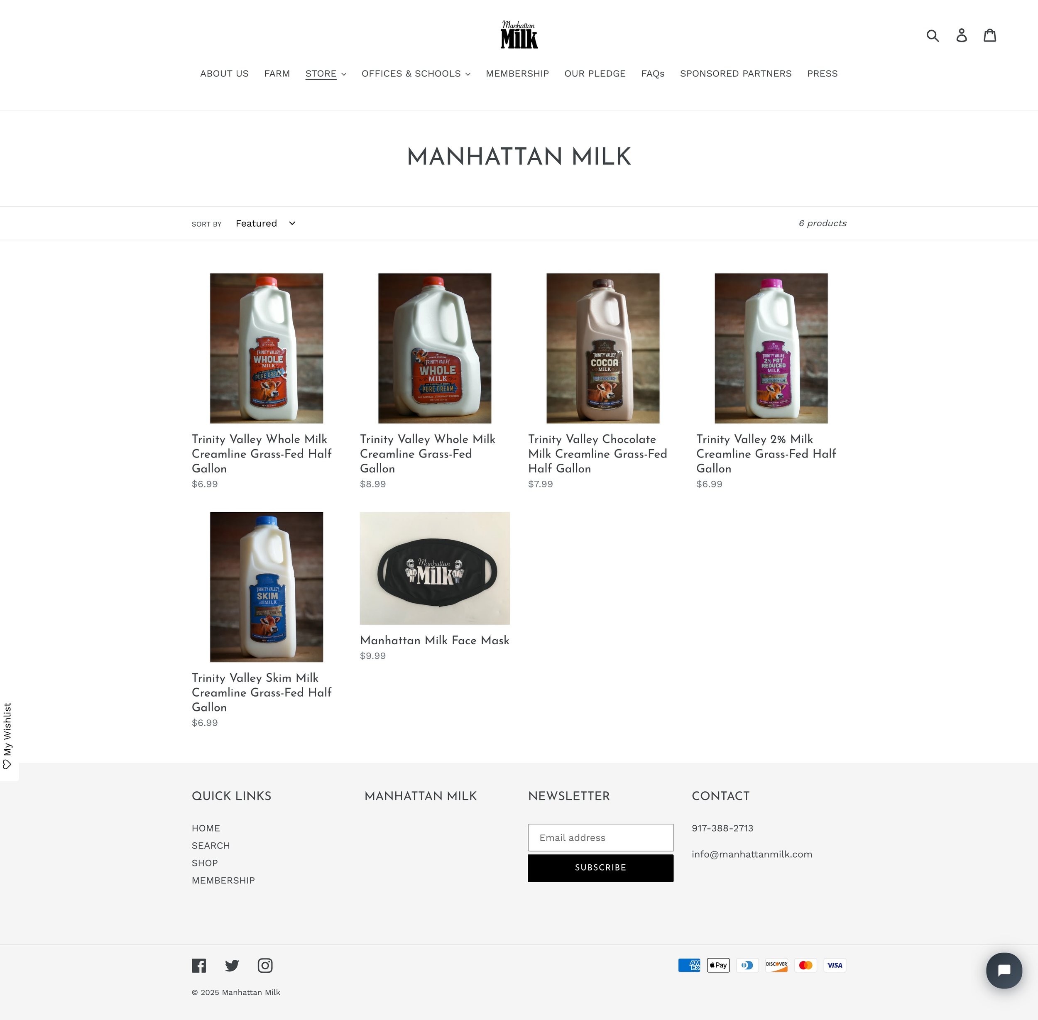Open the search magnifier icon
The height and width of the screenshot is (1020, 1038).
point(933,35)
